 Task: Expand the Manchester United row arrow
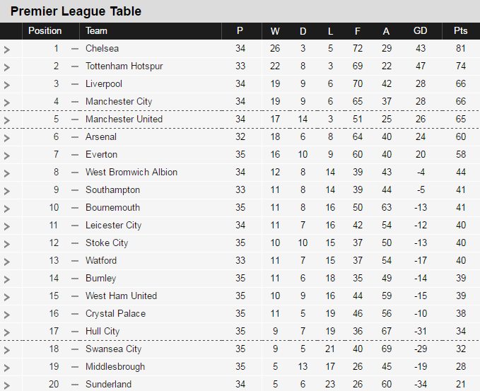[7, 120]
